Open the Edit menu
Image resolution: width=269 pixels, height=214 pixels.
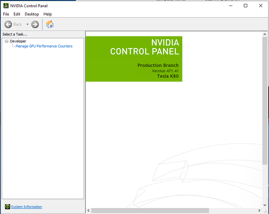tap(17, 14)
